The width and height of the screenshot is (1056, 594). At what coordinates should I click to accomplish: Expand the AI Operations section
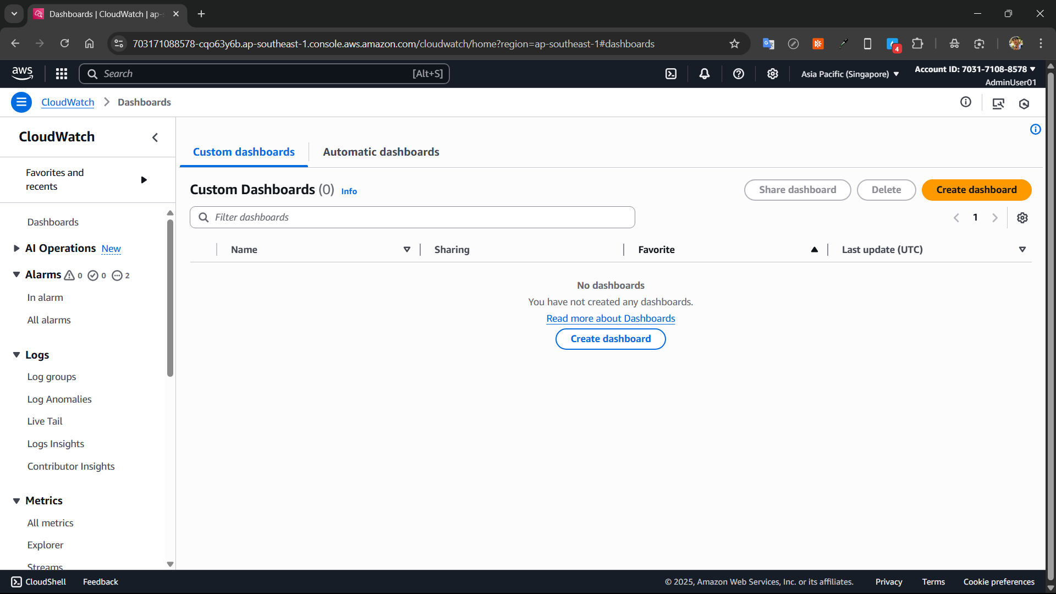click(x=16, y=249)
